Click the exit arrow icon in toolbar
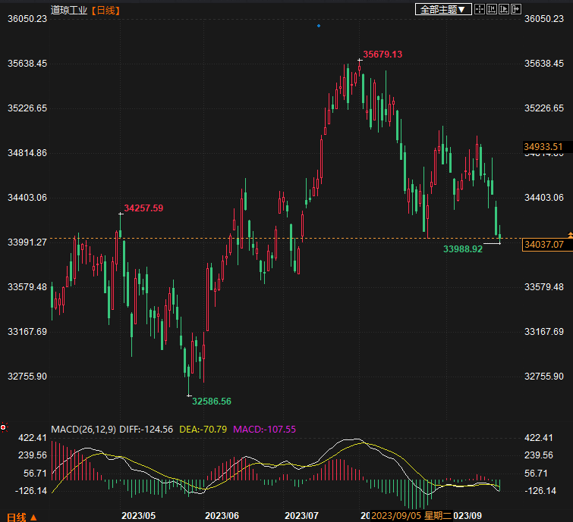 coord(517,9)
